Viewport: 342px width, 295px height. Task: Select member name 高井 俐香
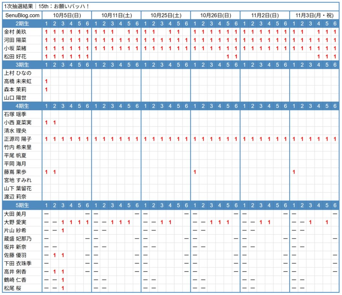pos(15,272)
